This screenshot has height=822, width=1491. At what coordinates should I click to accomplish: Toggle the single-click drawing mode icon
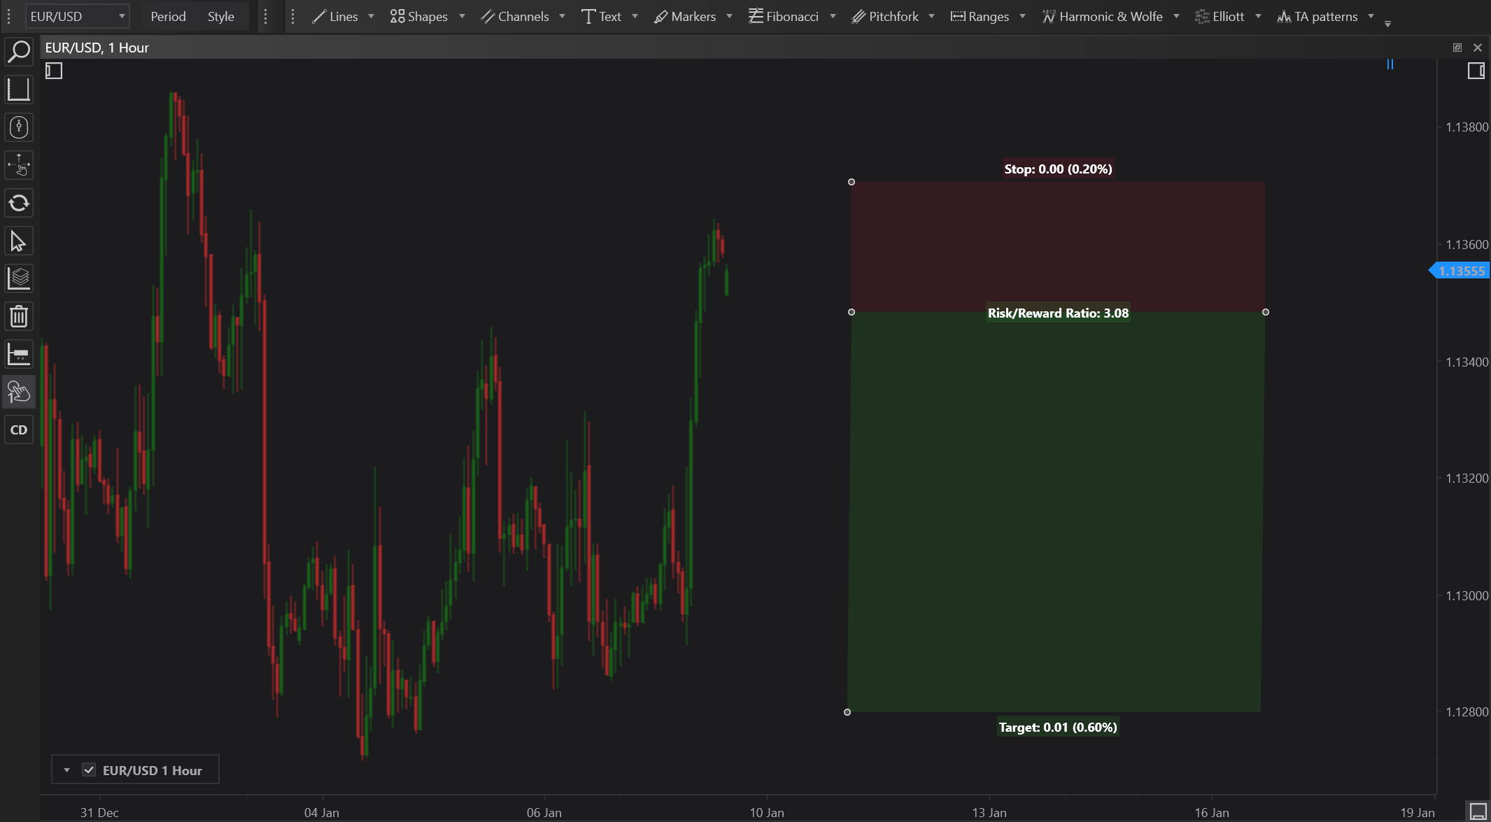pos(19,392)
